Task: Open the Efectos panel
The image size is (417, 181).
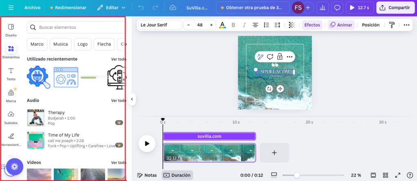Action: [312, 25]
